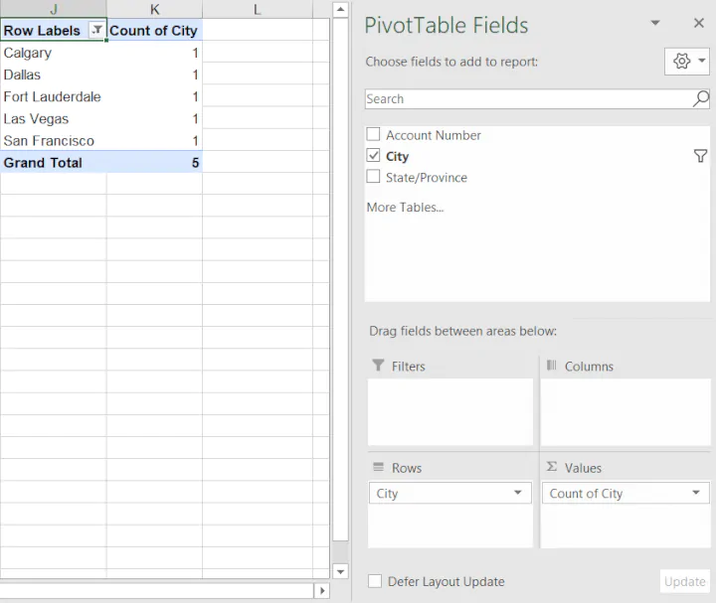
Task: Click the search magnifier icon
Action: tap(701, 98)
